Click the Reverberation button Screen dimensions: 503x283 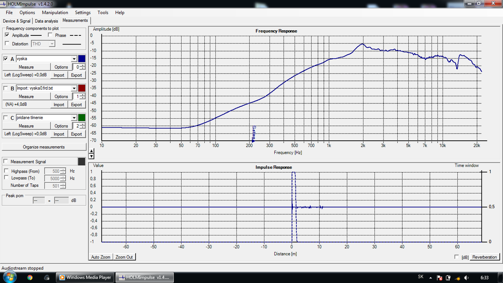pyautogui.click(x=485, y=257)
